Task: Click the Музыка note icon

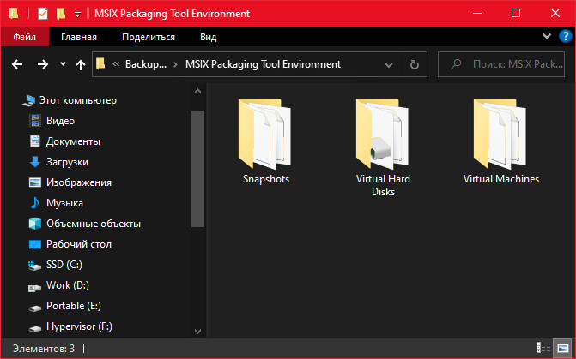Action: click(35, 202)
